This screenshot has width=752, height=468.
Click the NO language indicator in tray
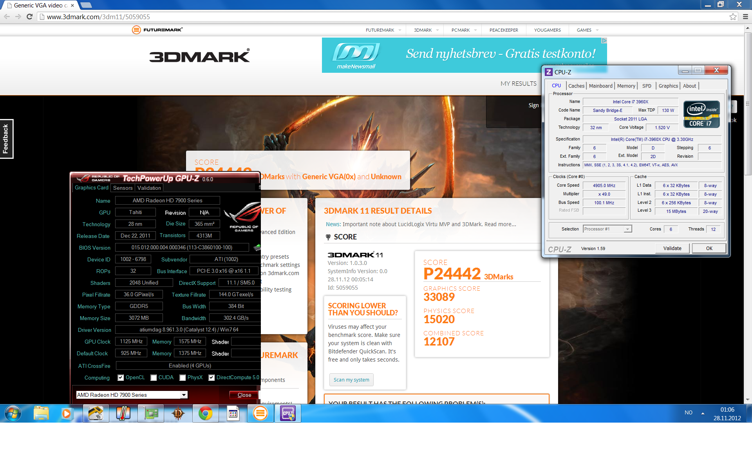point(688,413)
